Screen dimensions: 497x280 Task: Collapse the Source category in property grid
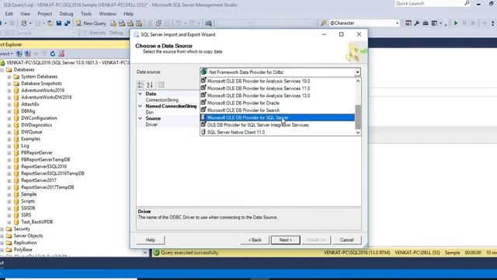[140, 118]
